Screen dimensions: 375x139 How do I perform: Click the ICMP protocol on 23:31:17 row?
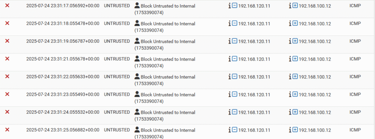[355, 6]
